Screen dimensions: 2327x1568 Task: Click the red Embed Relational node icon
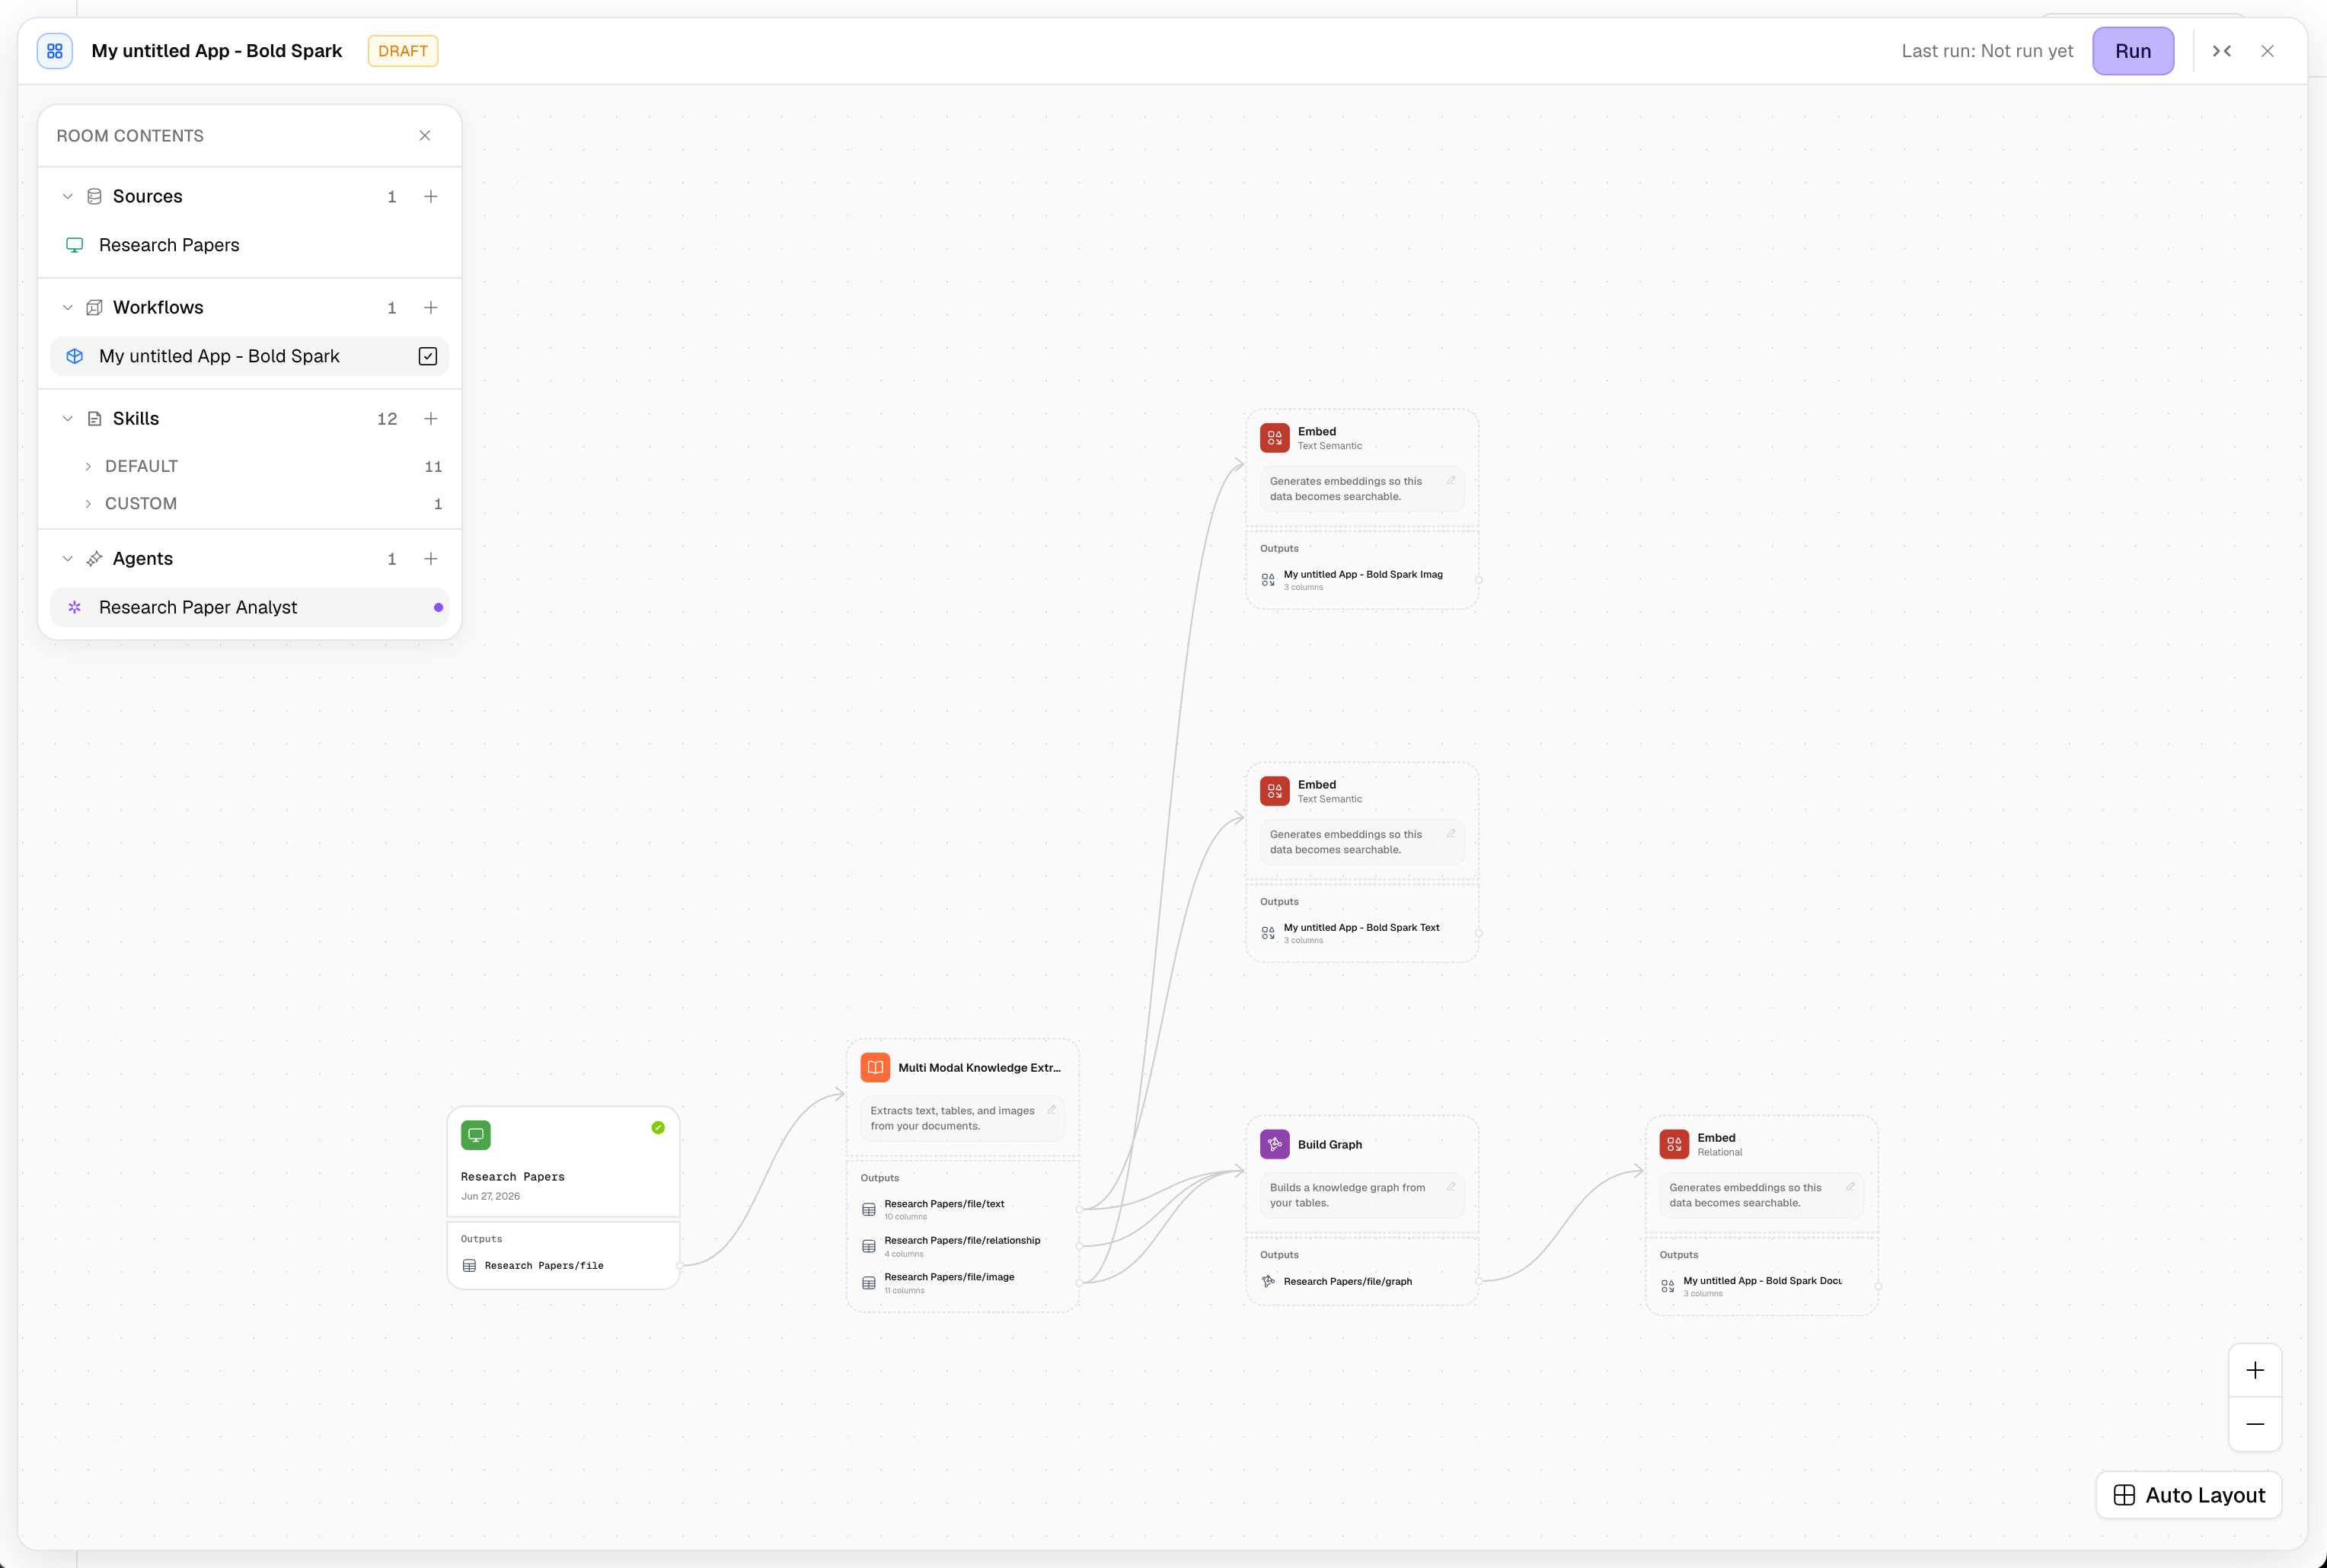1674,1145
